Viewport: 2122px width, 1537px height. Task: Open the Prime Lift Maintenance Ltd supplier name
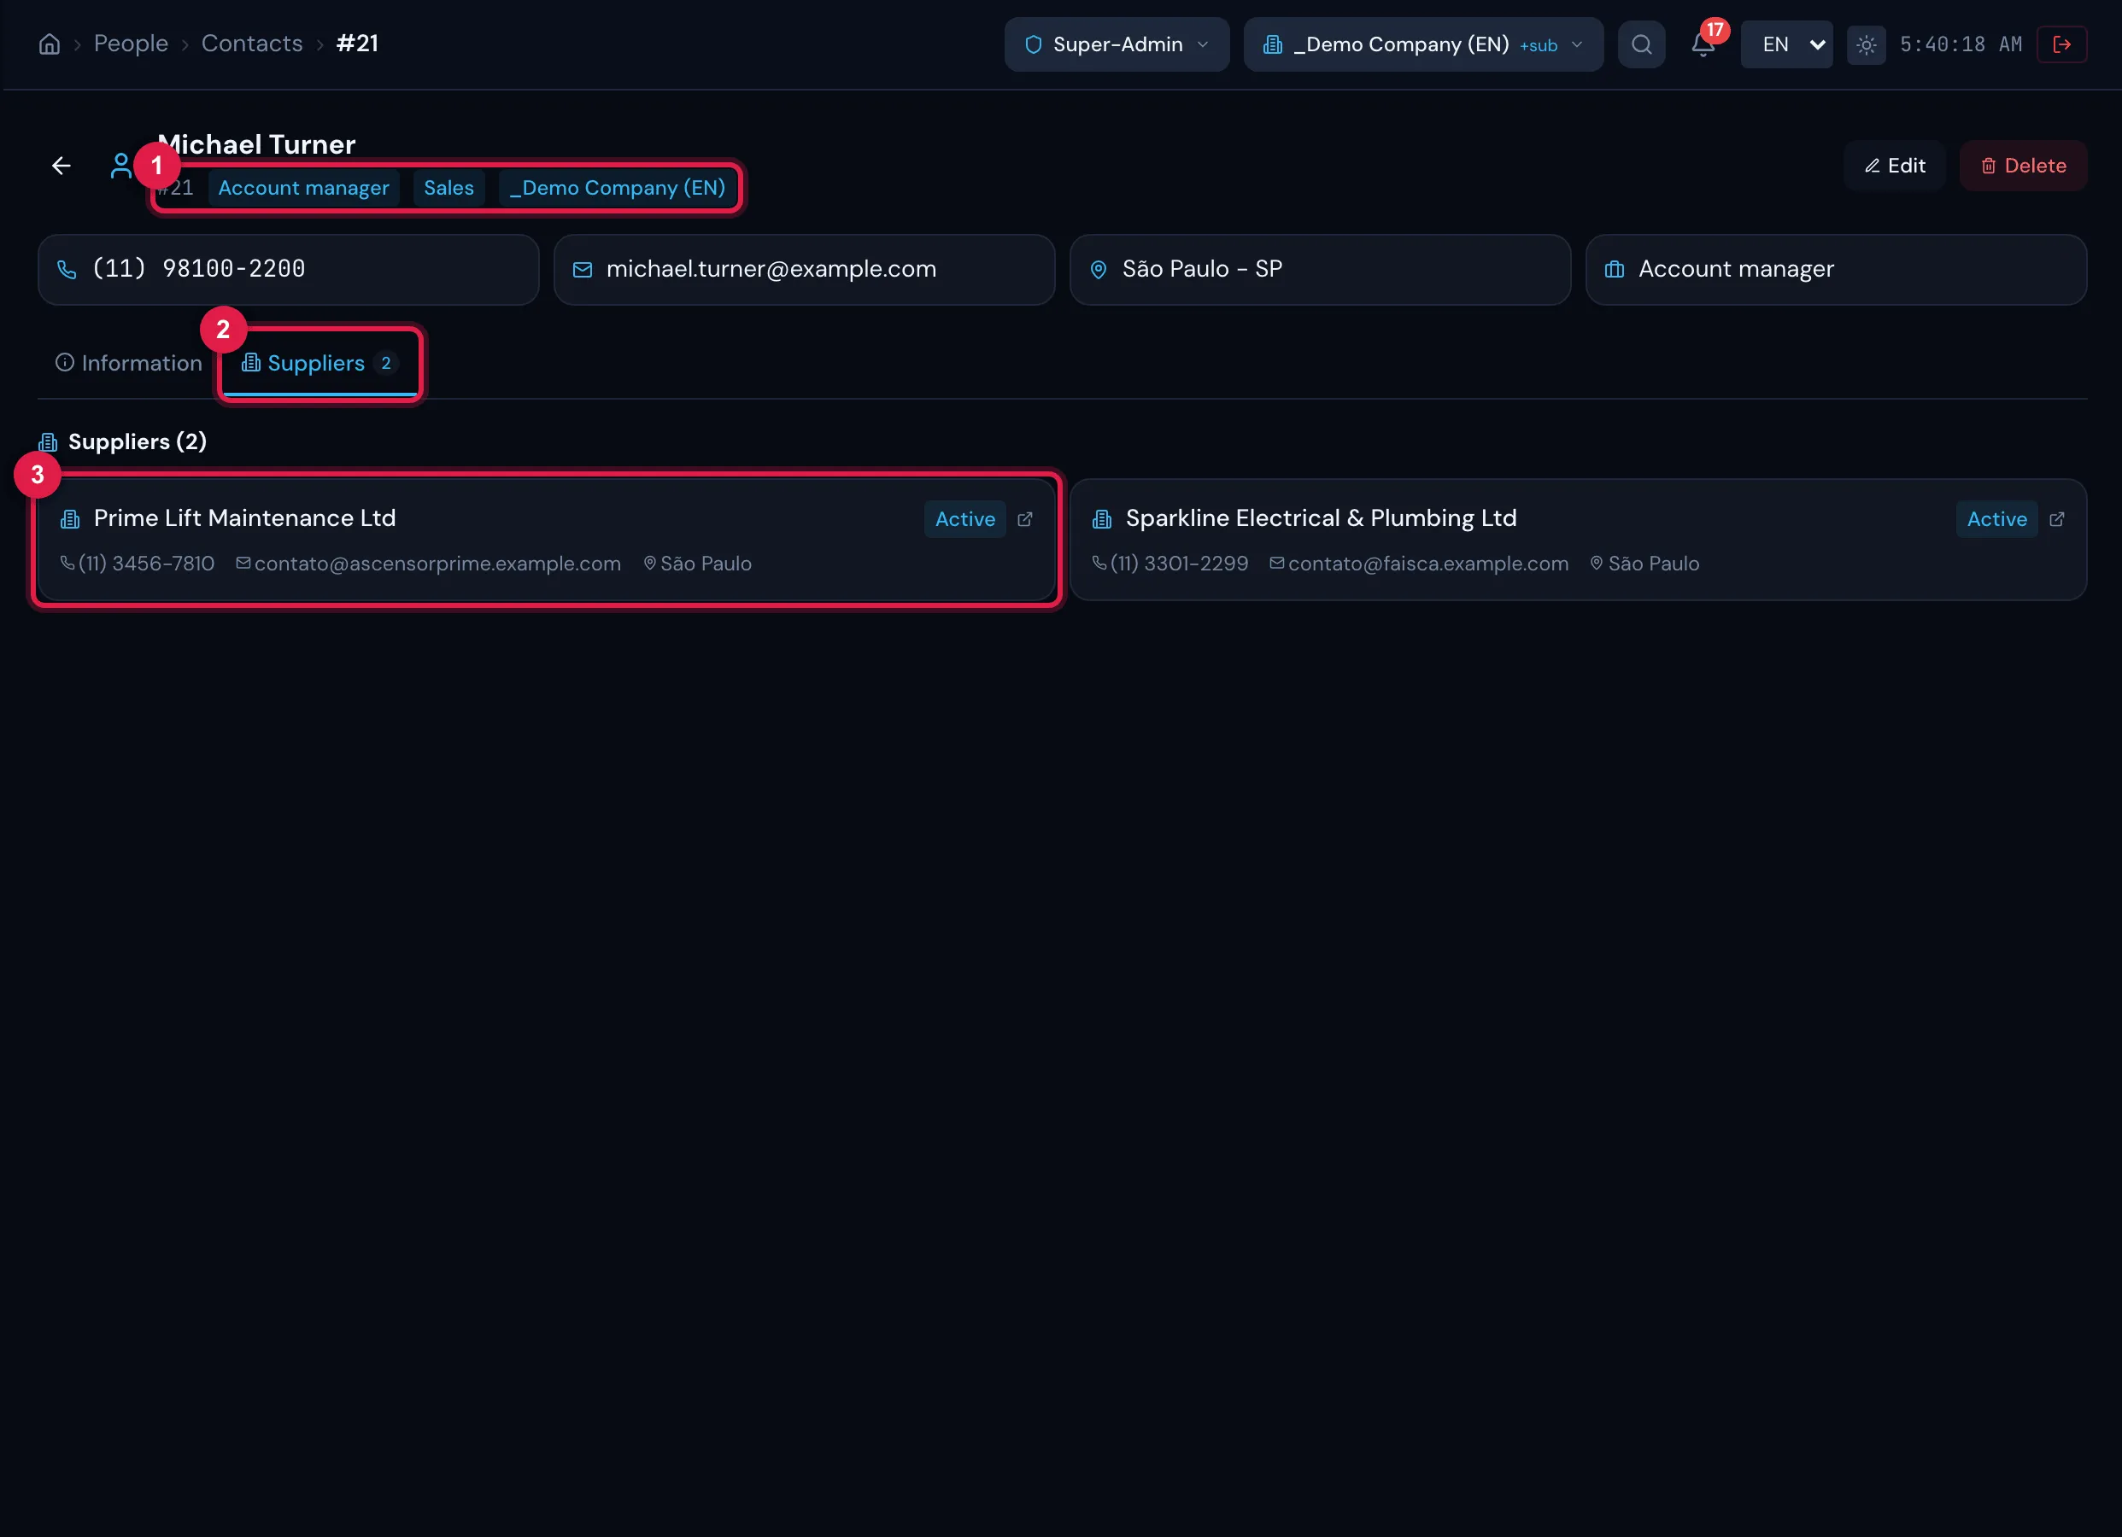tap(245, 518)
